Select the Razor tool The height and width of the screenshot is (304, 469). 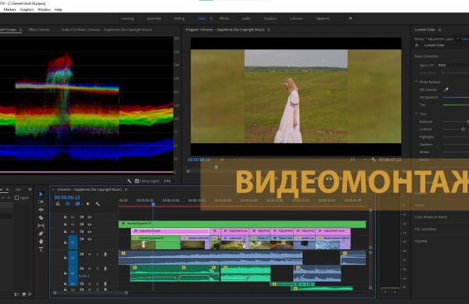pyautogui.click(x=41, y=218)
